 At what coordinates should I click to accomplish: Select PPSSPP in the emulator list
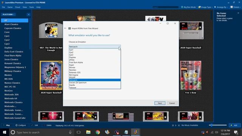pyautogui.click(x=95, y=77)
